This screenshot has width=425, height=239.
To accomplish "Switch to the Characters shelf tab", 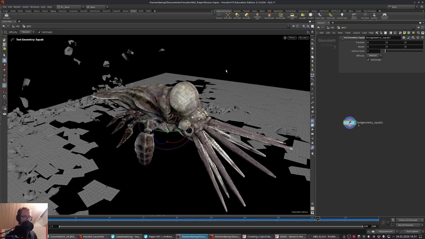I will click(x=62, y=11).
